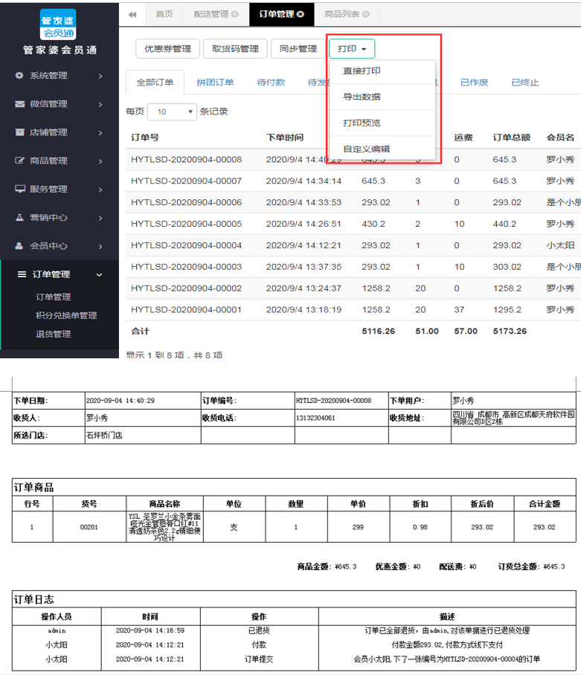Open the 全部订单 order tab
The image size is (581, 675).
coord(155,83)
